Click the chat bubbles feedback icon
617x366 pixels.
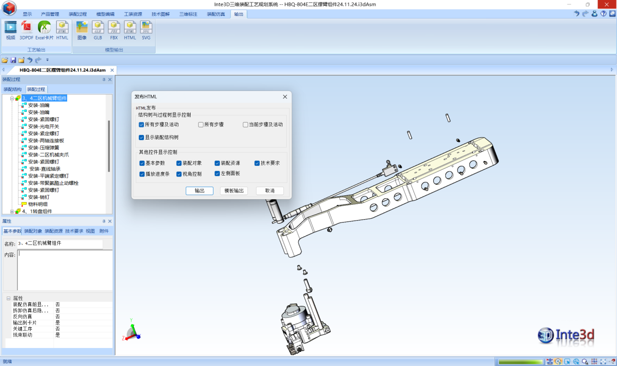pyautogui.click(x=612, y=14)
